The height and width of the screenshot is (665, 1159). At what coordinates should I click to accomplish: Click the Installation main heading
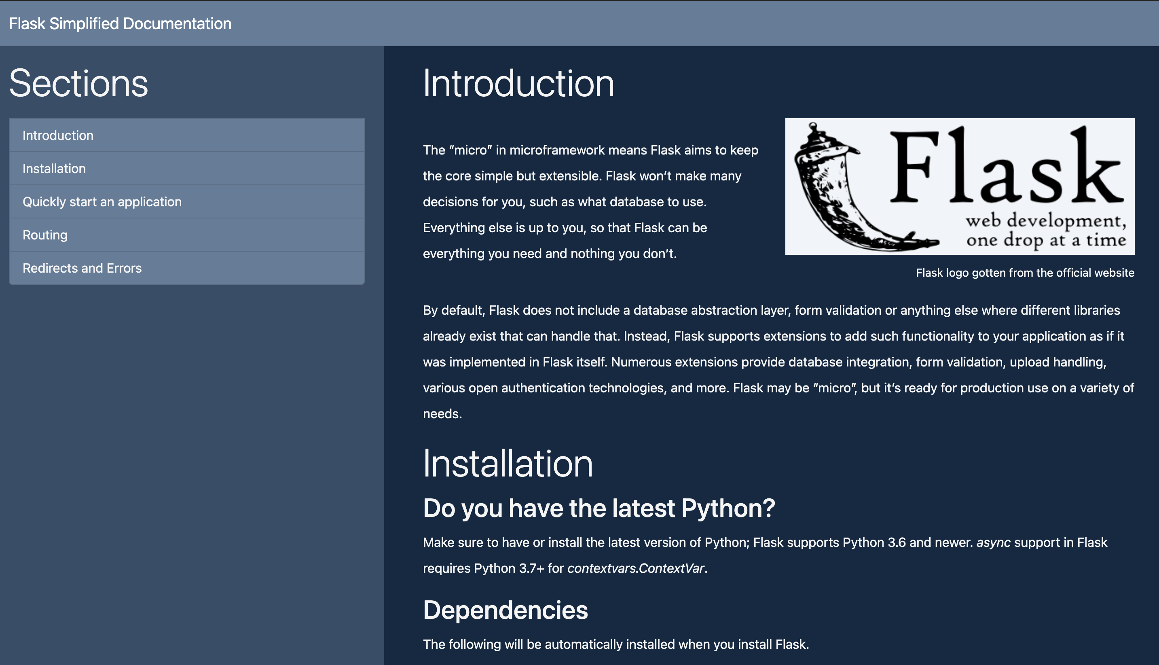pyautogui.click(x=508, y=464)
